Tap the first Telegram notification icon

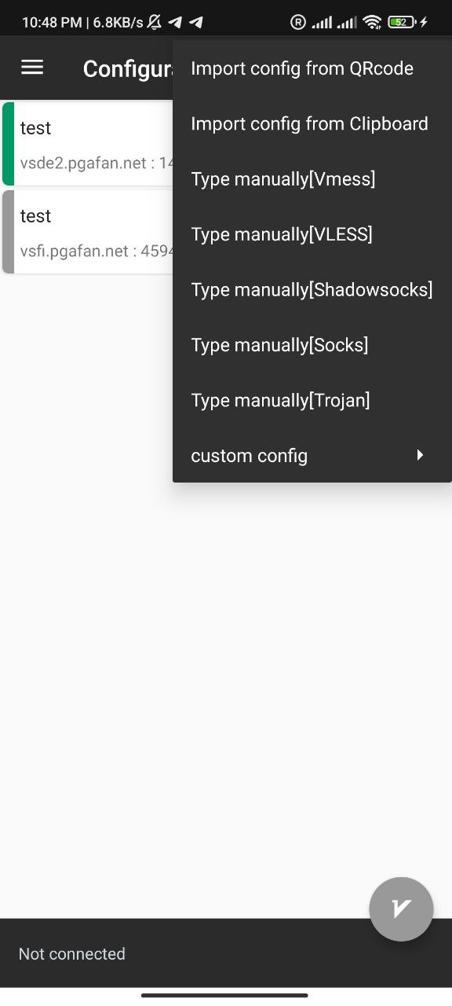coord(175,22)
